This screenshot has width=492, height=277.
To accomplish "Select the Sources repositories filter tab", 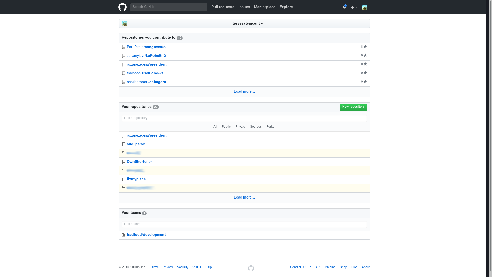I will [x=256, y=127].
